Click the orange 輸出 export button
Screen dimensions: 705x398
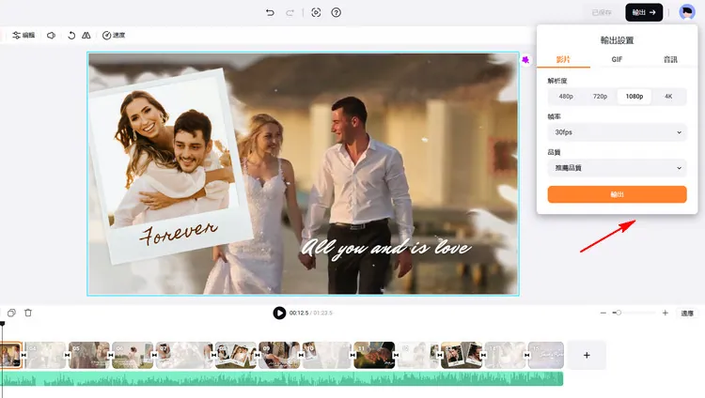click(x=617, y=194)
